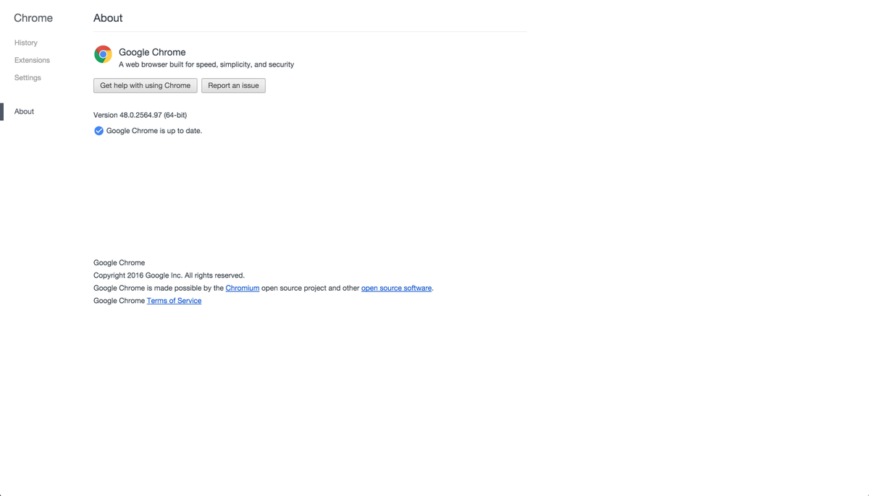Click the 'A web browser built for speed' tagline
Screen dimensions: 869x496
(206, 64)
